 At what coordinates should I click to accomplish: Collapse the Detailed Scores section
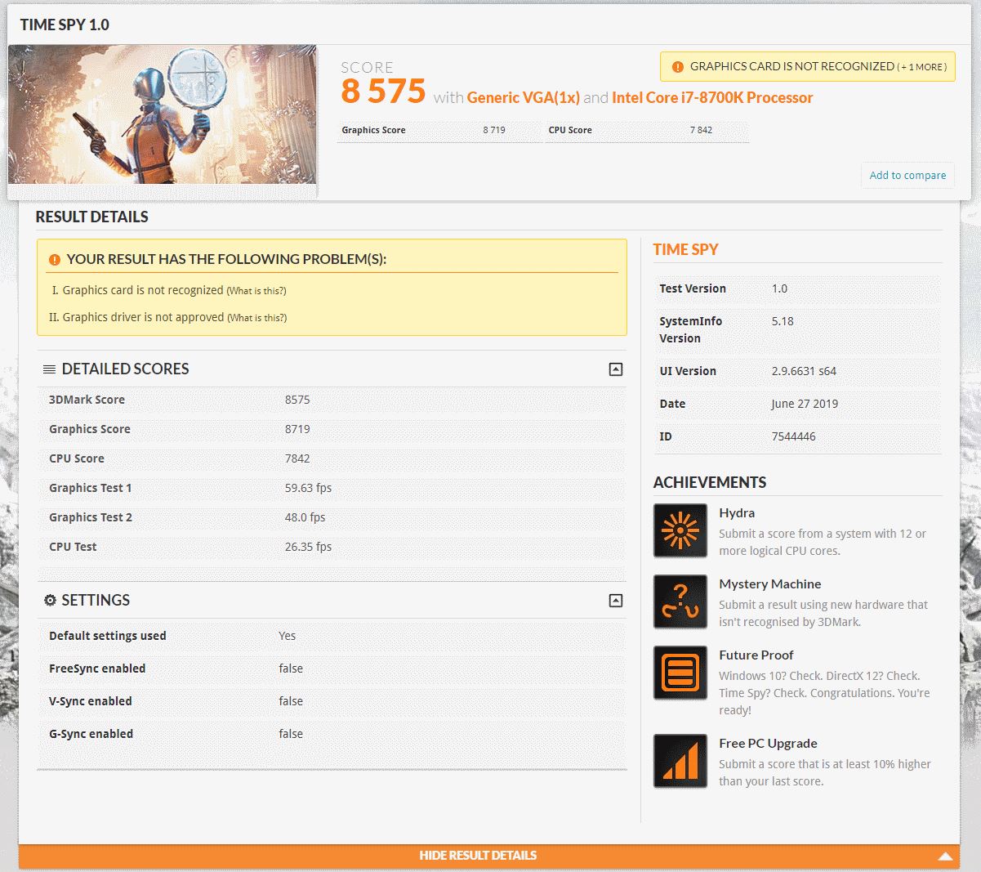tap(616, 369)
